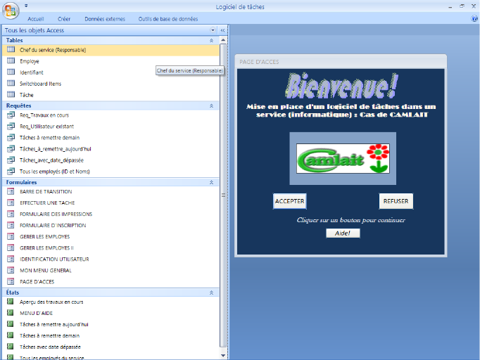Collapse the Requêtes group
The height and width of the screenshot is (360, 480).
pyautogui.click(x=211, y=106)
